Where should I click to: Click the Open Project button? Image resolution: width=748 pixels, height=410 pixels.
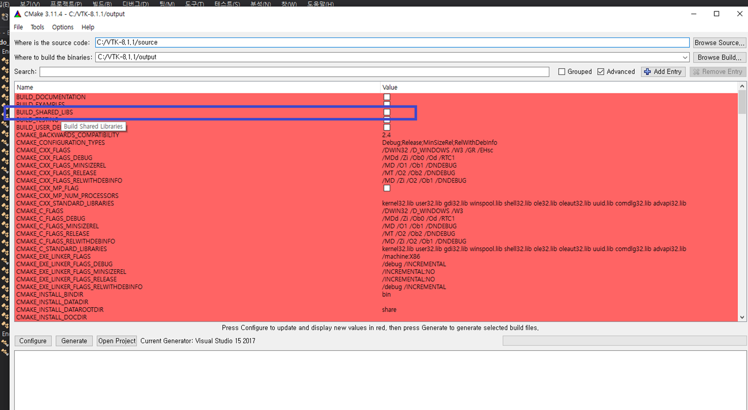click(117, 341)
